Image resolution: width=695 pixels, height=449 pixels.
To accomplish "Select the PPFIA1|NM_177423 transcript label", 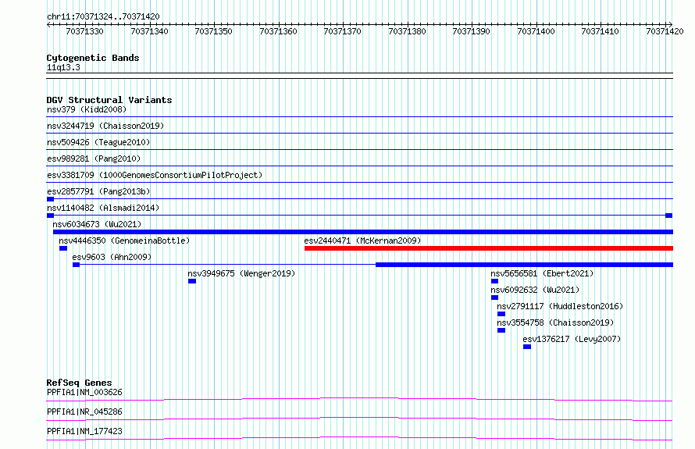I will pos(84,431).
